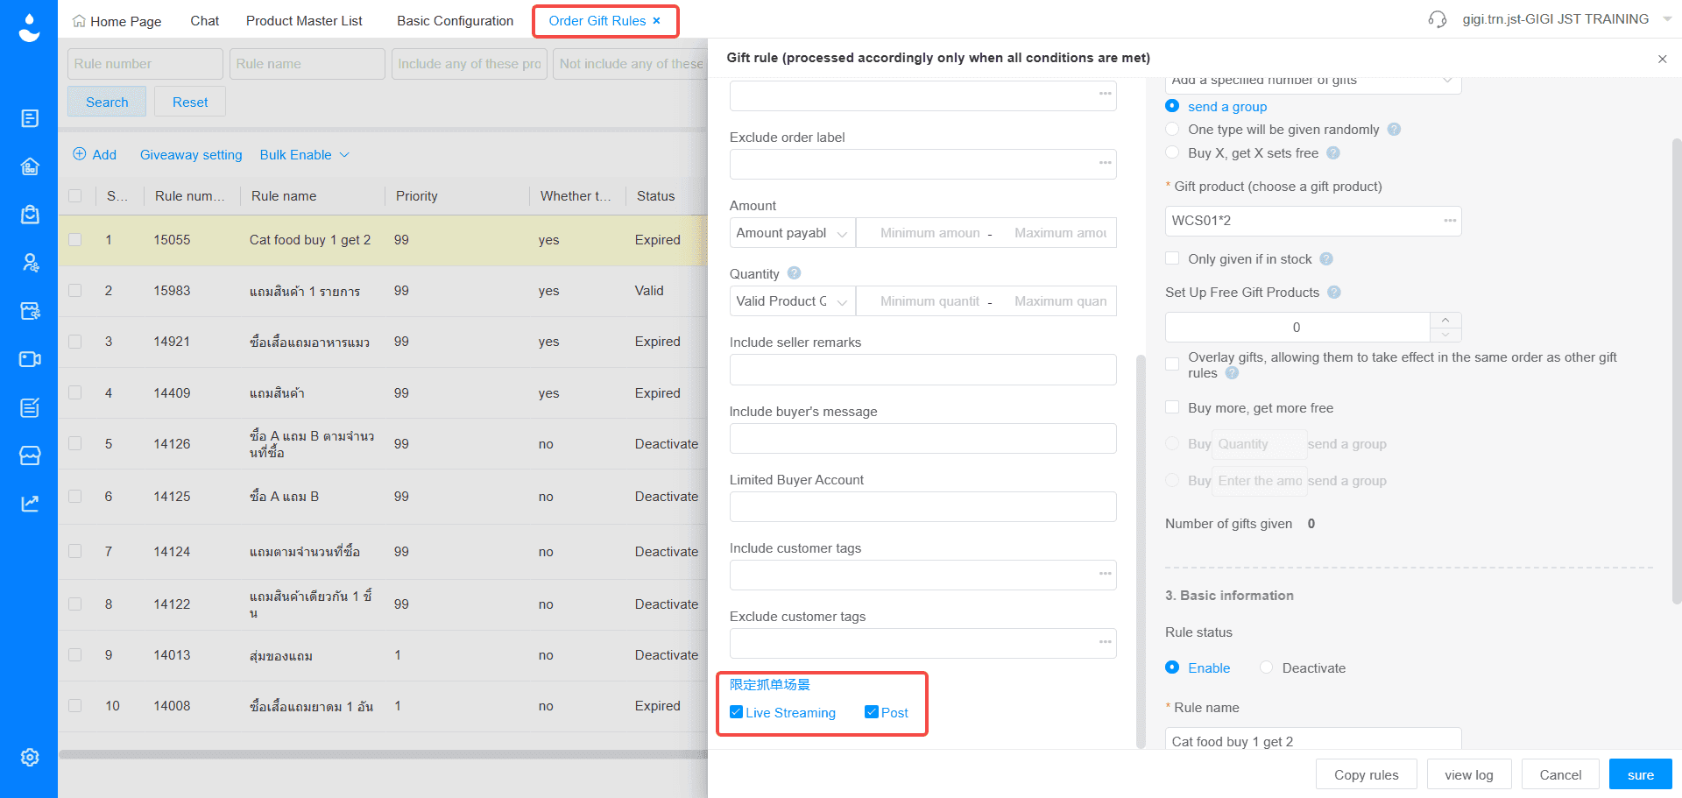Open the gift product picker ellipsis for WCS01*2
The width and height of the screenshot is (1682, 798).
[x=1450, y=221]
